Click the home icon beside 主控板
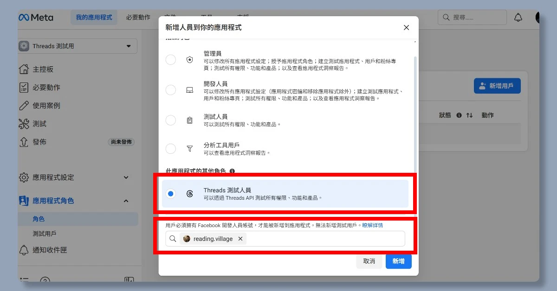557x291 pixels. click(24, 69)
